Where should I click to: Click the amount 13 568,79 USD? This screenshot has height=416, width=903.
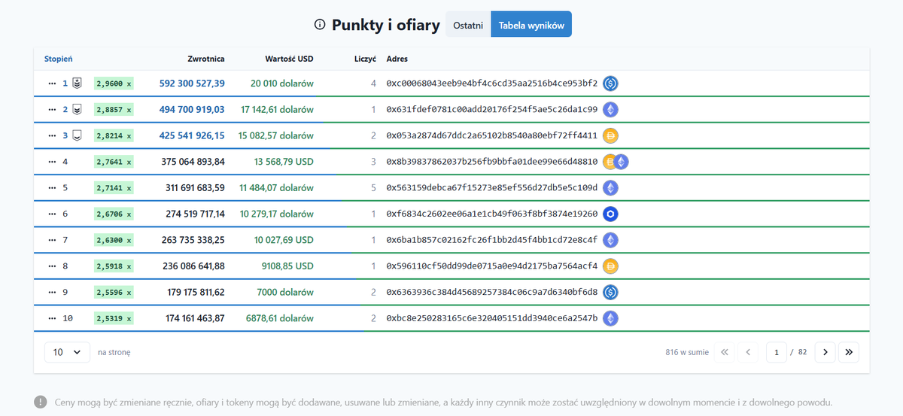click(284, 162)
